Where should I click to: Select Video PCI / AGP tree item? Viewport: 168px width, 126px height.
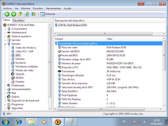coord(24,51)
